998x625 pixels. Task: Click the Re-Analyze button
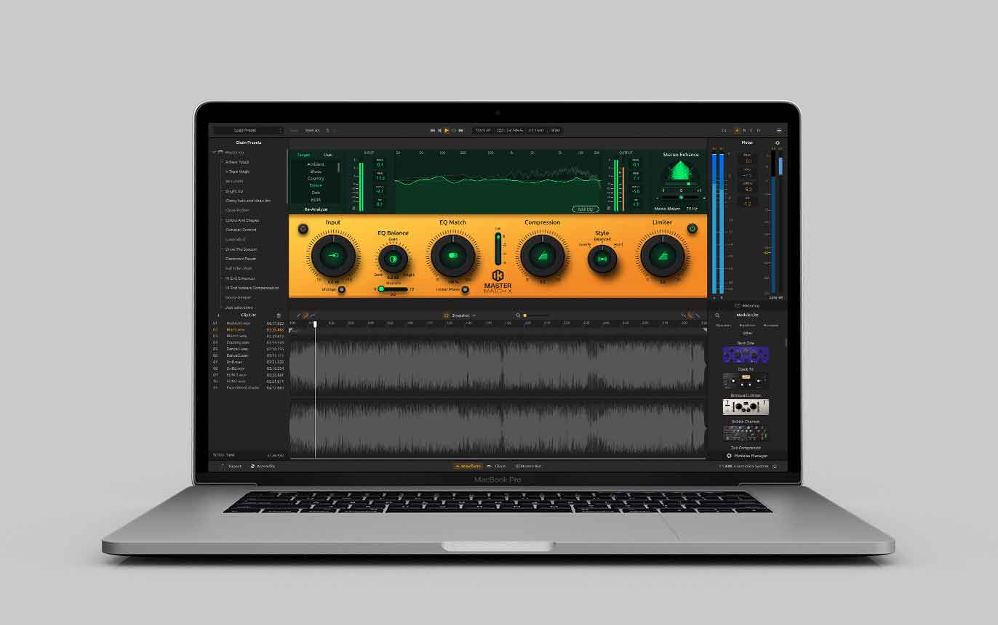316,209
